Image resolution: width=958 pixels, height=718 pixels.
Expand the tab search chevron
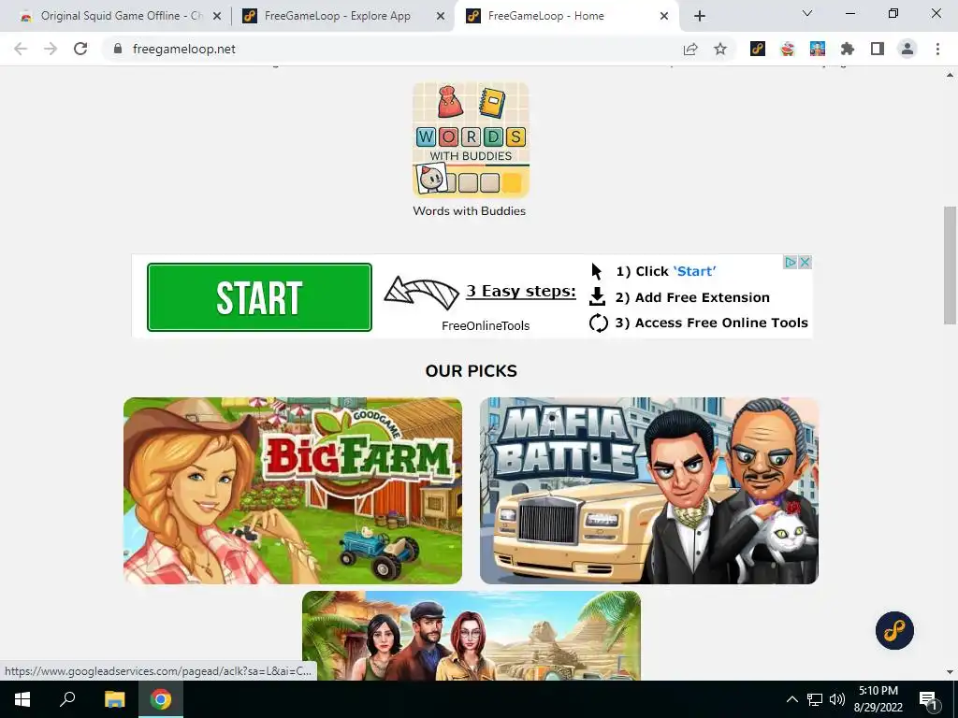807,13
